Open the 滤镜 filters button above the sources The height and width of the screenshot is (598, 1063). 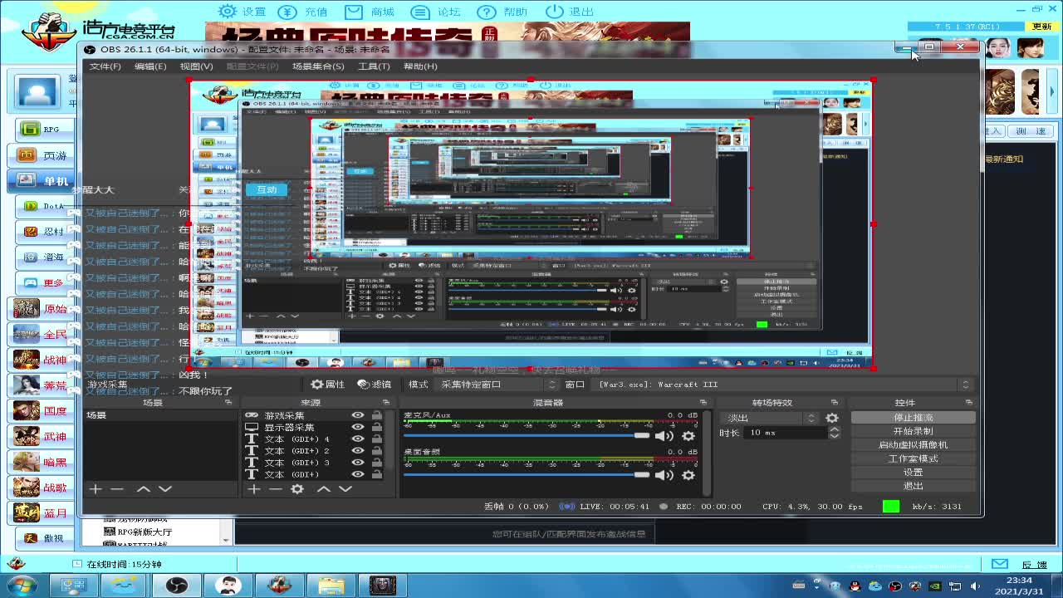(375, 385)
